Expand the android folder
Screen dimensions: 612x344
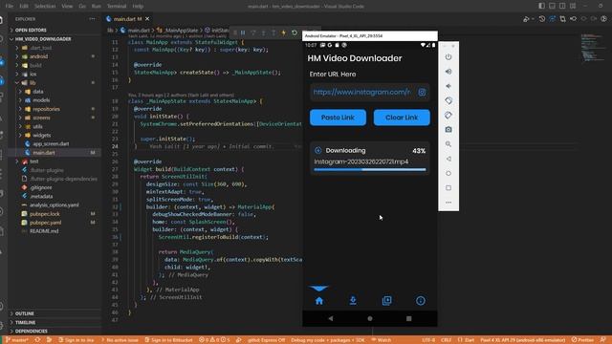(38, 56)
